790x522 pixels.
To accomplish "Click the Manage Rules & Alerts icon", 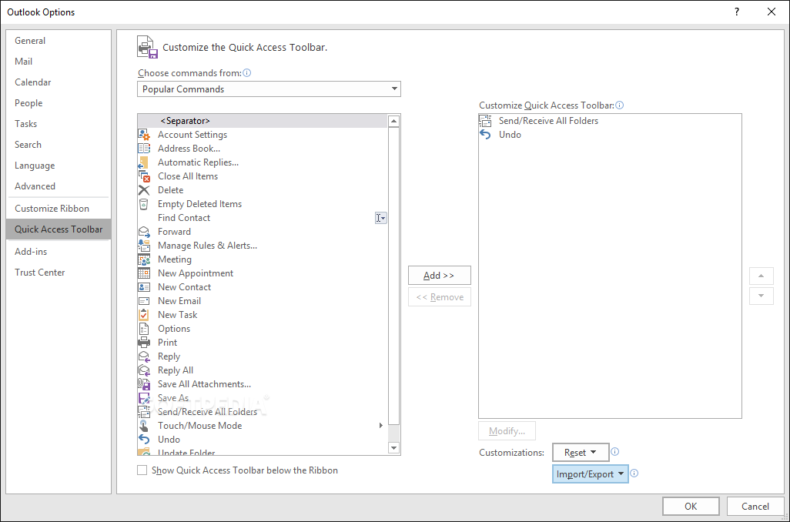I will [144, 246].
